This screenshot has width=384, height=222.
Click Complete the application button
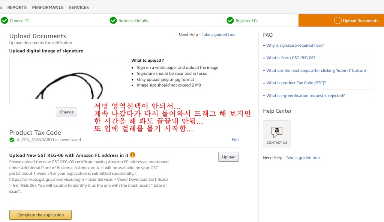click(40, 215)
